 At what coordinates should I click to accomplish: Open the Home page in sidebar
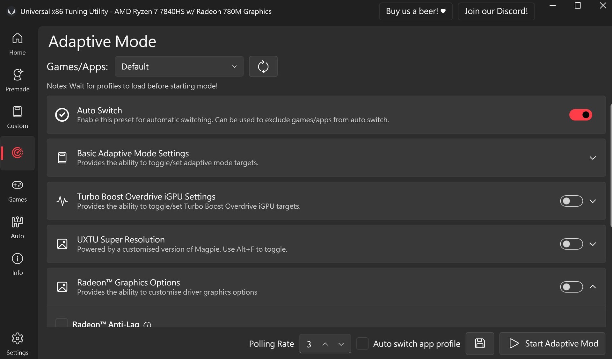pyautogui.click(x=17, y=44)
